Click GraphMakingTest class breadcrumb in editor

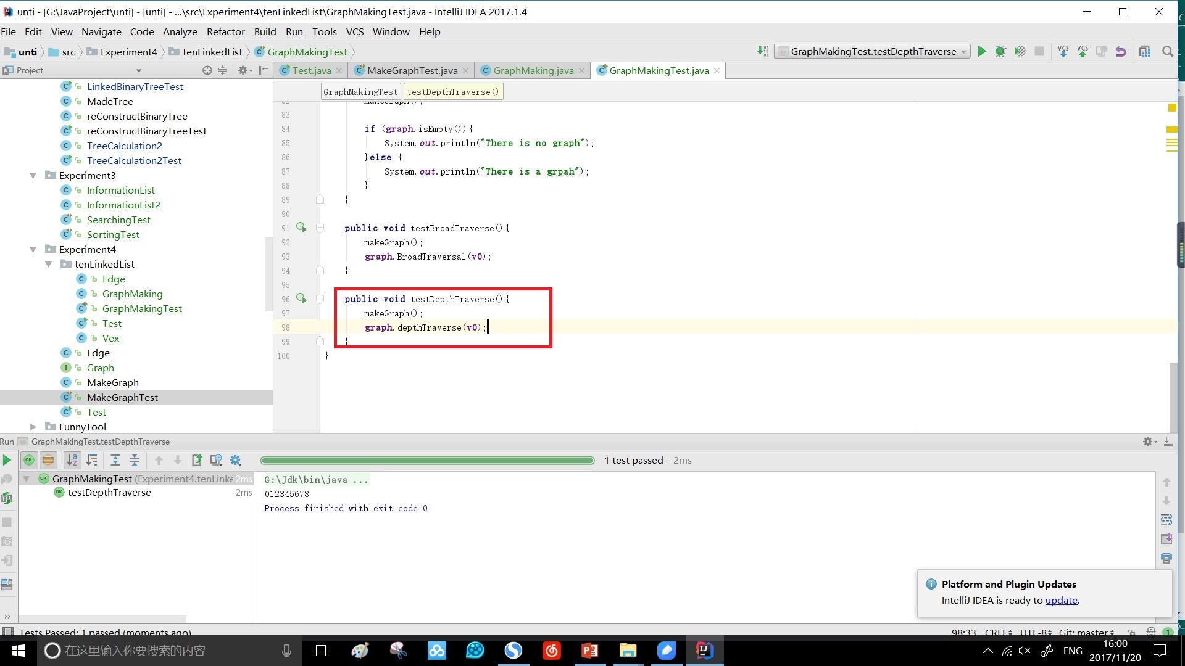click(x=360, y=92)
